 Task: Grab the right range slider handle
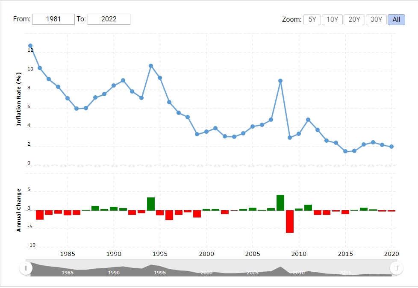click(x=396, y=268)
